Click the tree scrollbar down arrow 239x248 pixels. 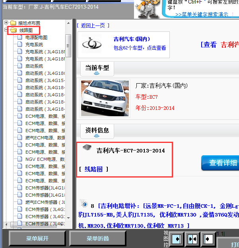[x=68, y=218]
